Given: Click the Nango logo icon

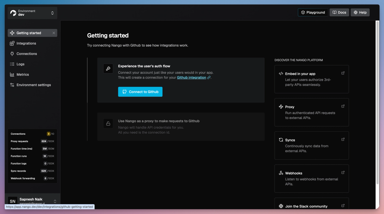Looking at the screenshot, I should pos(13,13).
